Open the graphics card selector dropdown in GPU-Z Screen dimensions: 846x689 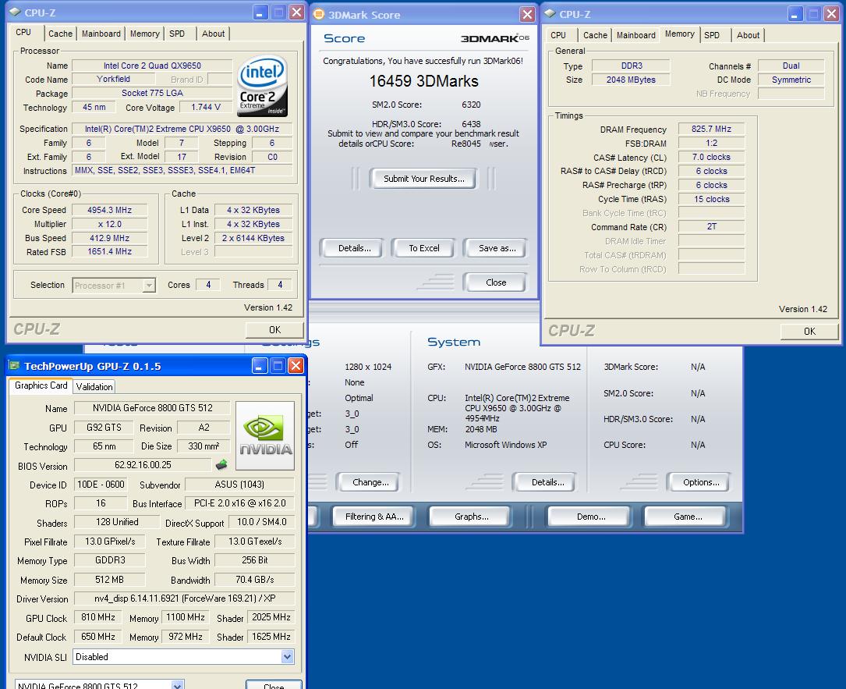tap(178, 685)
